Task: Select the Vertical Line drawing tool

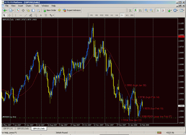Action: coord(15,15)
